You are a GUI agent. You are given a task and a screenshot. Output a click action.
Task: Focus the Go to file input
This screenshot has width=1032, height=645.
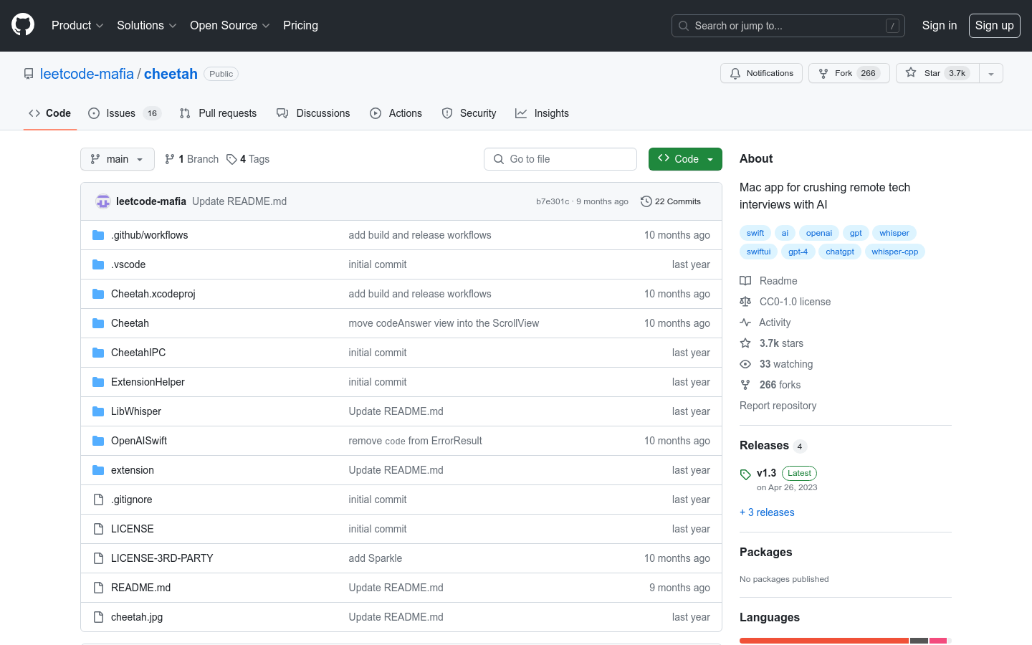coord(560,159)
